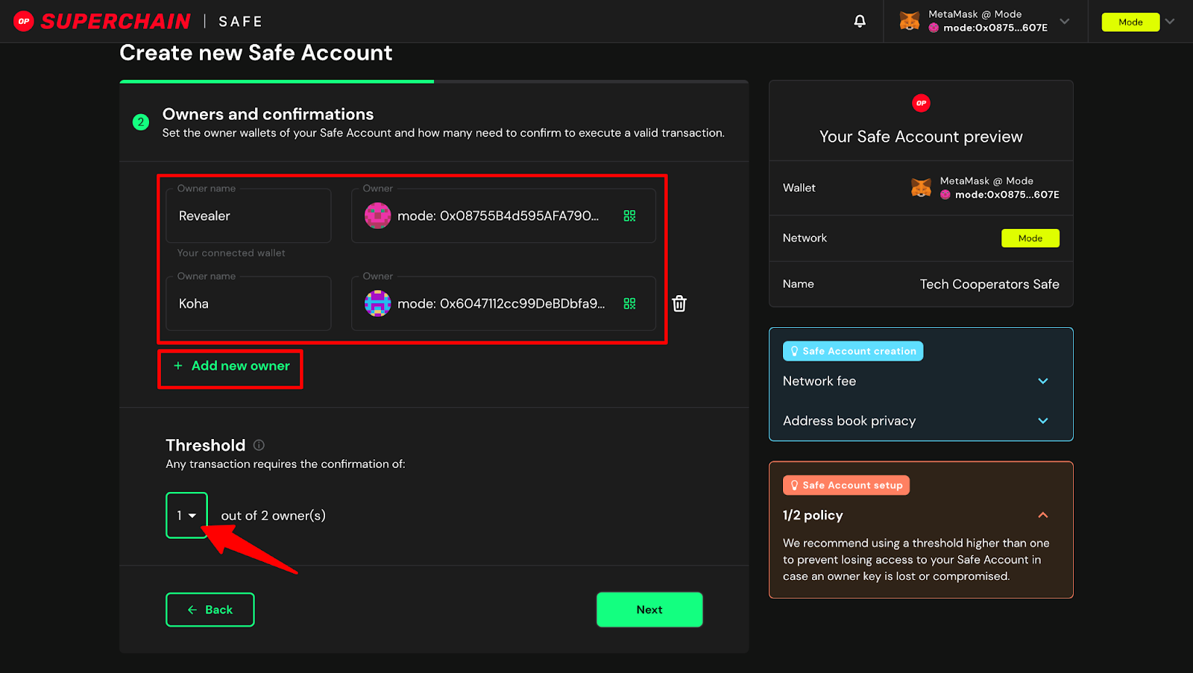Click the QR code icon next to Revealer's owner address
Image resolution: width=1193 pixels, height=673 pixels.
[629, 215]
